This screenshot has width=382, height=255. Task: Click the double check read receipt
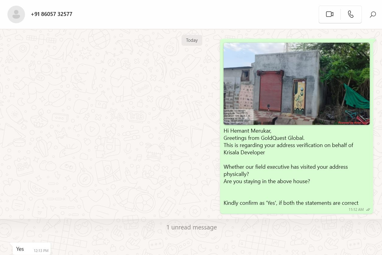click(368, 209)
